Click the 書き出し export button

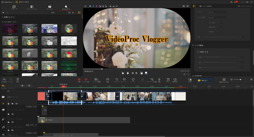click(204, 80)
